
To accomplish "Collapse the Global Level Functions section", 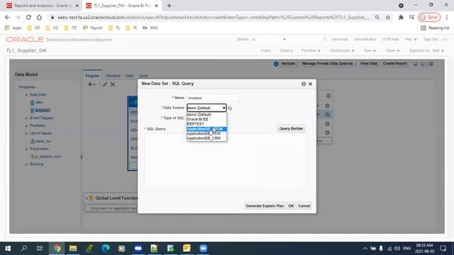I will point(87,198).
